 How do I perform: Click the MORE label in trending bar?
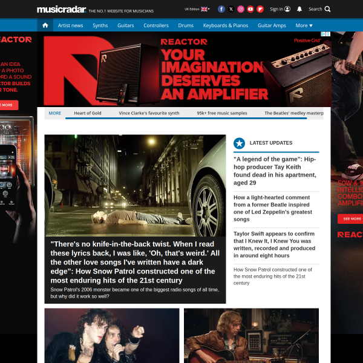point(55,113)
